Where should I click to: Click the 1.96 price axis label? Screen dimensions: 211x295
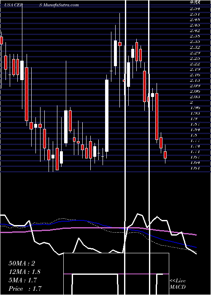195,108
